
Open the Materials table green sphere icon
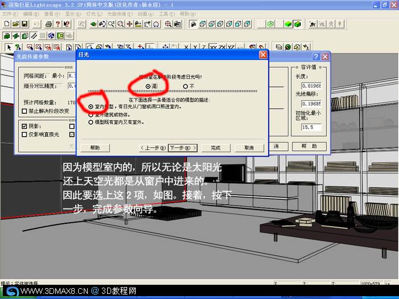tap(288, 47)
